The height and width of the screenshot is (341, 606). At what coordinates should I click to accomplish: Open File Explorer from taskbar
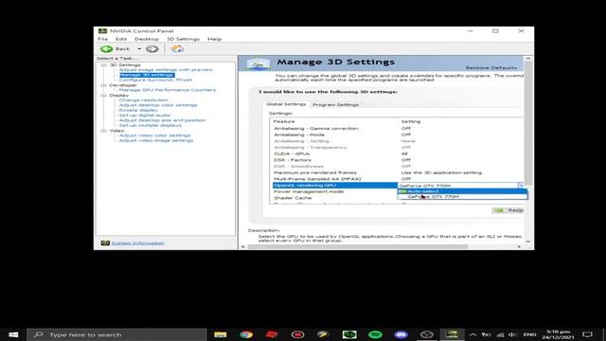click(221, 334)
